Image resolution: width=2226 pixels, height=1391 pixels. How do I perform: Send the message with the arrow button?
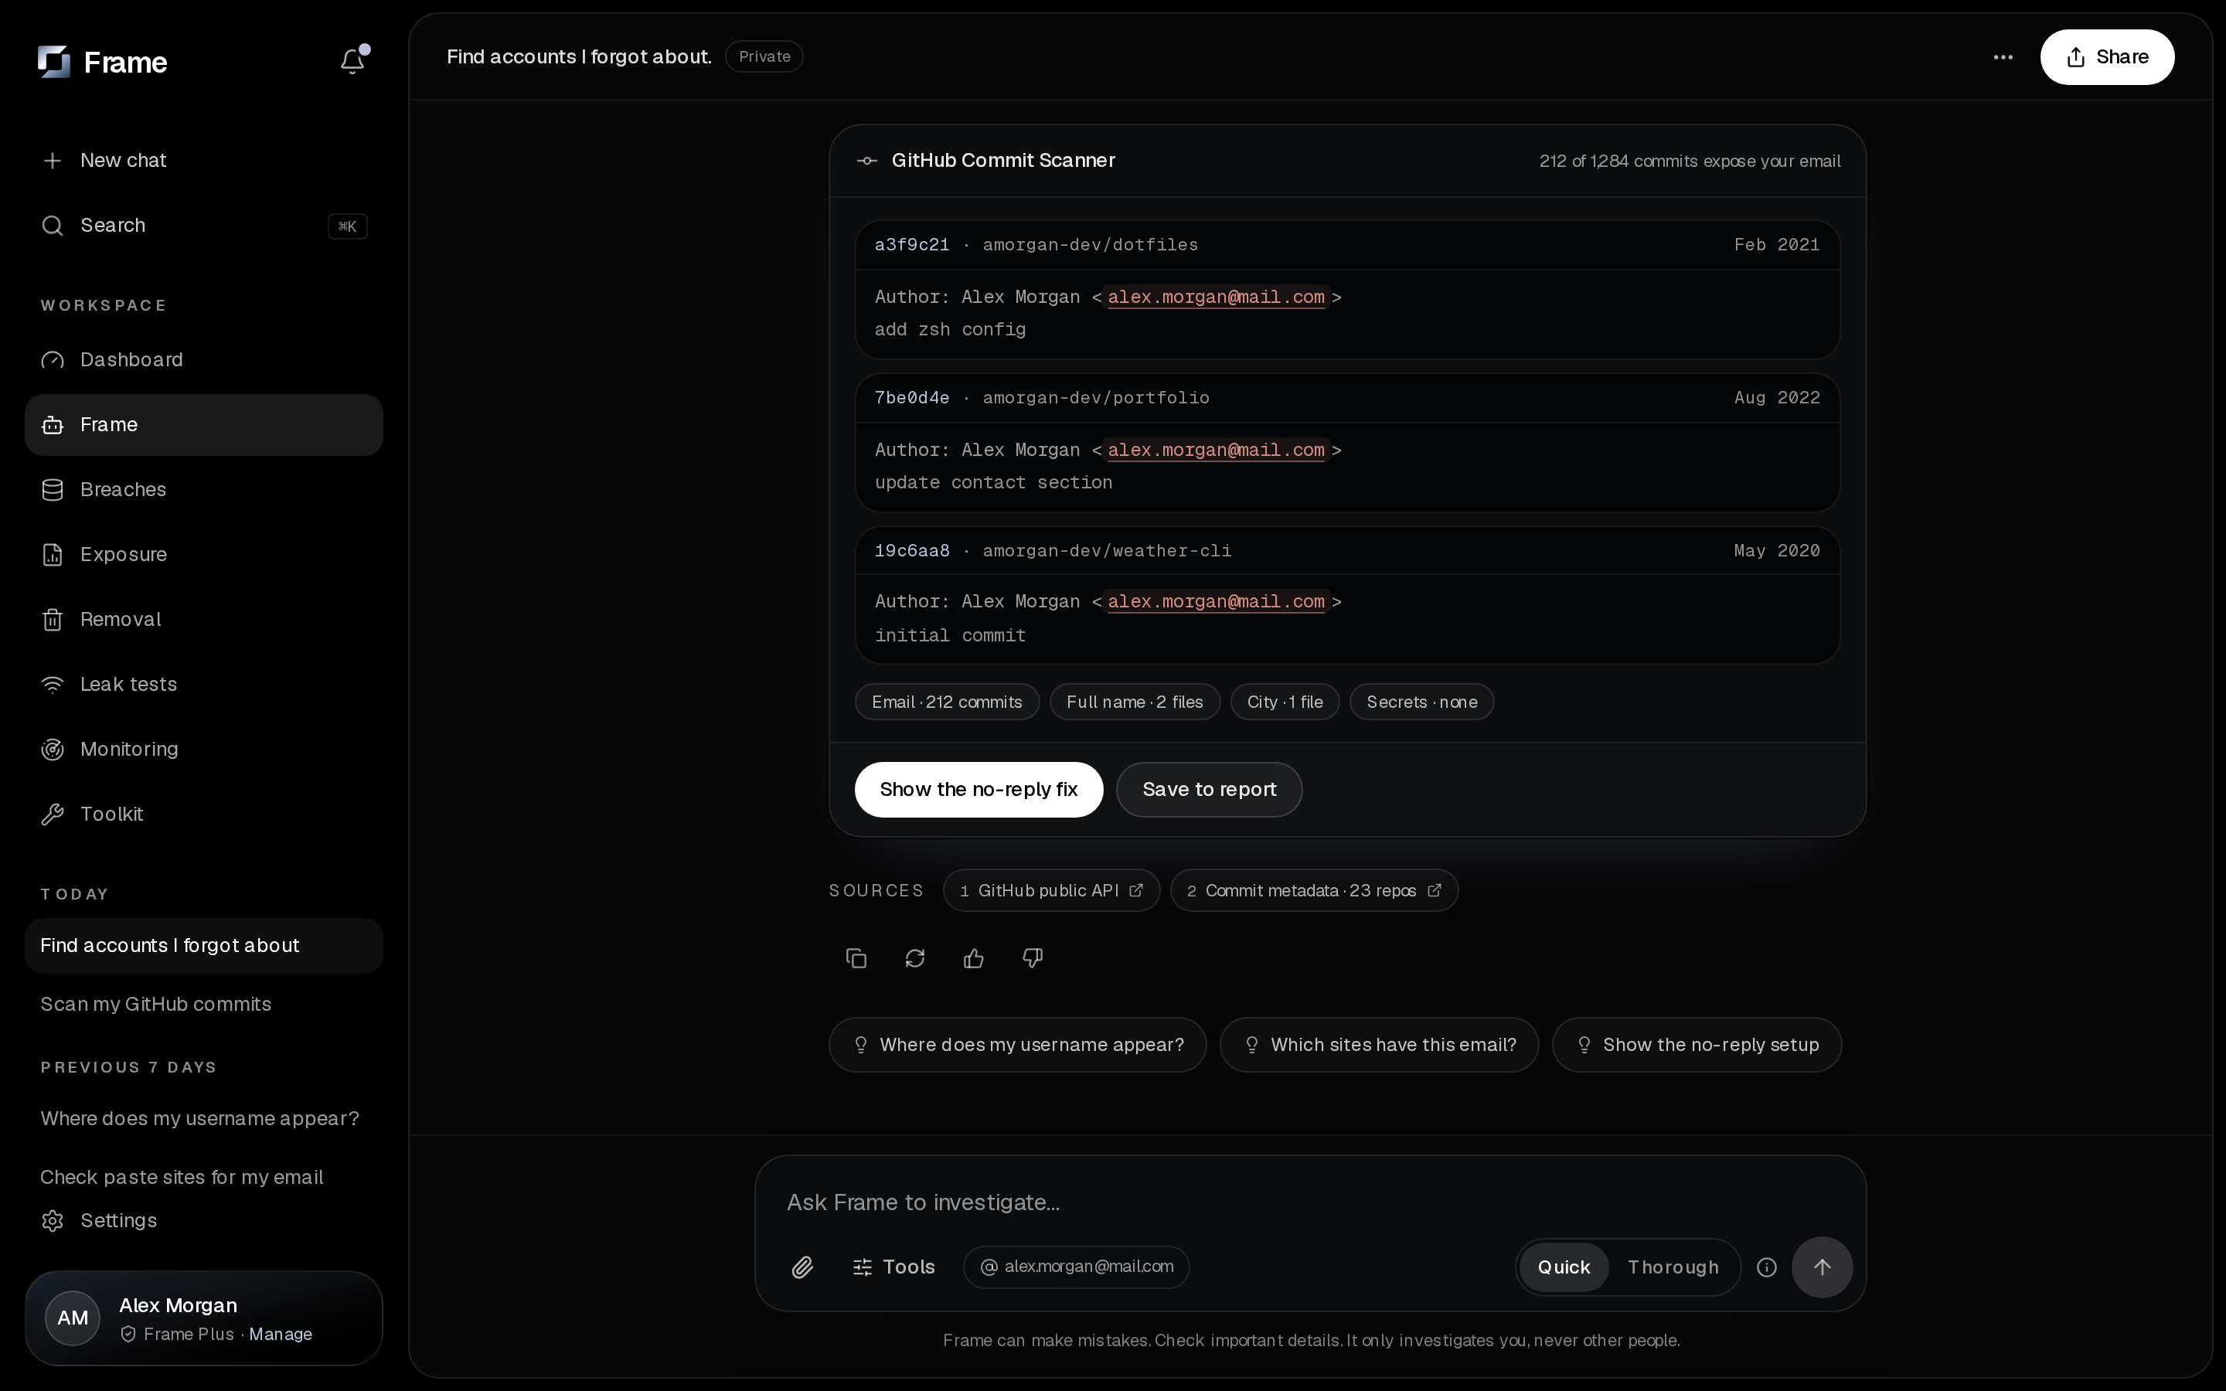[1821, 1267]
